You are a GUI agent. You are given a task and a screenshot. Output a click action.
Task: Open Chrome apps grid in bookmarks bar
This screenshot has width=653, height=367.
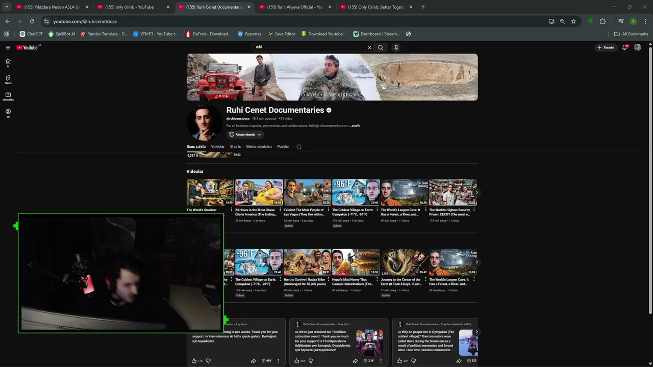pos(7,34)
